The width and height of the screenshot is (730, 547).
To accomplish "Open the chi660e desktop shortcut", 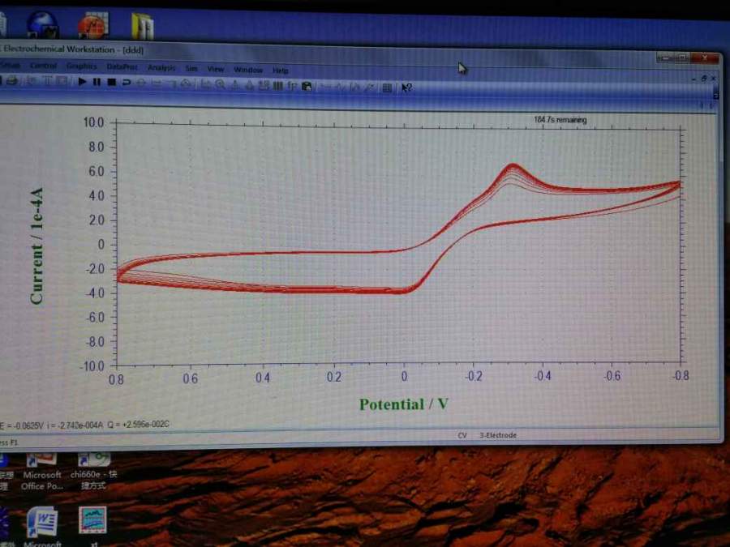I will tap(93, 471).
